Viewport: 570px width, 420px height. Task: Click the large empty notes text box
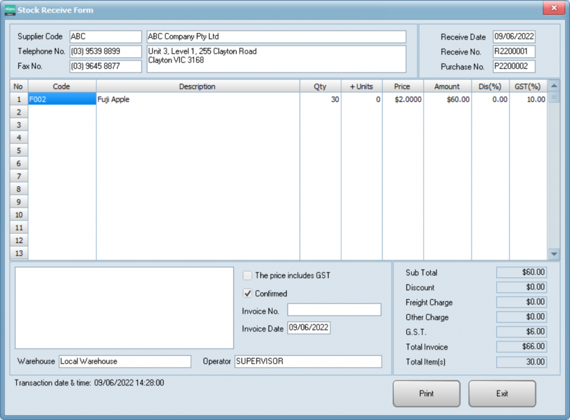tap(124, 308)
